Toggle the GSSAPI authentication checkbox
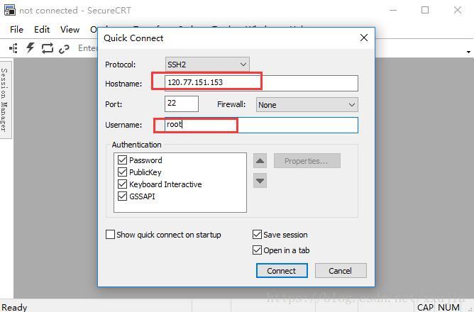Viewport: 474px width, 312px height. click(122, 196)
